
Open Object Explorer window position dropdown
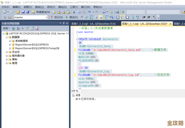click(60, 23)
